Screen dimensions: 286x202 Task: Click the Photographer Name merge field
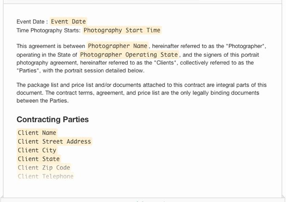(x=118, y=46)
